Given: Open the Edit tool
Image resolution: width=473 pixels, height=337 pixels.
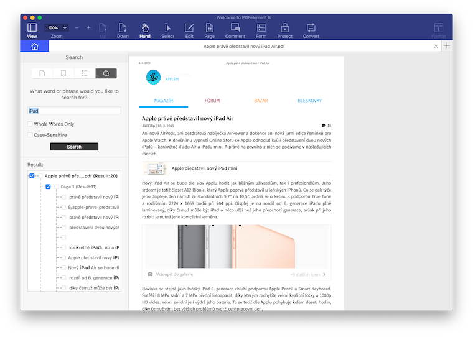Looking at the screenshot, I should coord(189,30).
